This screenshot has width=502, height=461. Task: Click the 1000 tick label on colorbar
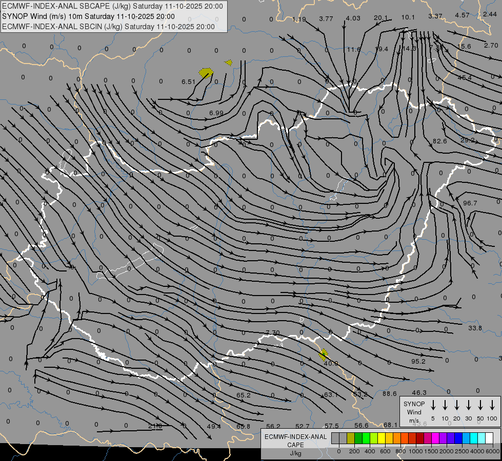[415, 451]
